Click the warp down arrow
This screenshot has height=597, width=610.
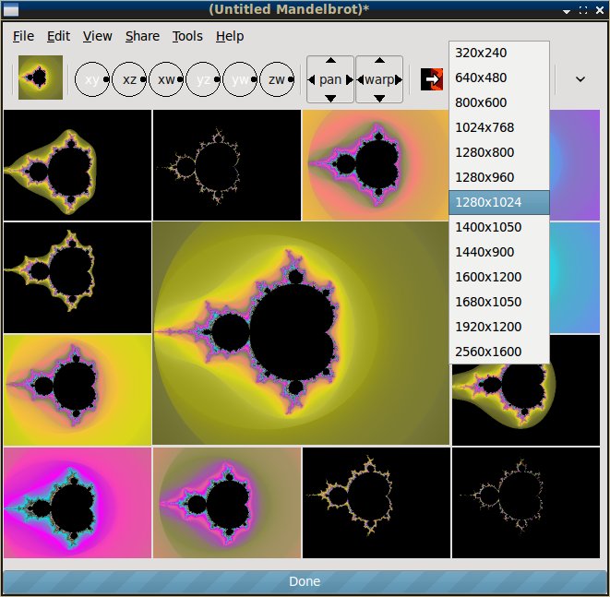(x=379, y=99)
